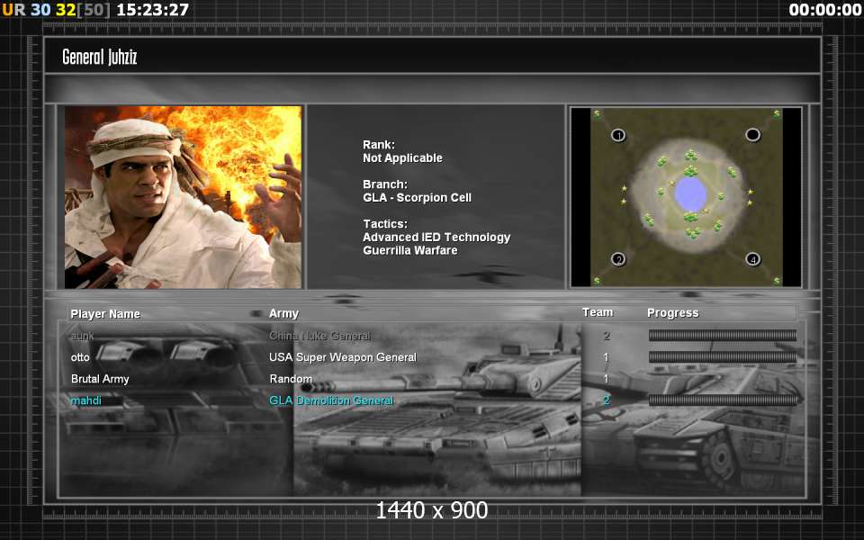Select player name otto
The width and height of the screenshot is (864, 540).
click(x=80, y=357)
